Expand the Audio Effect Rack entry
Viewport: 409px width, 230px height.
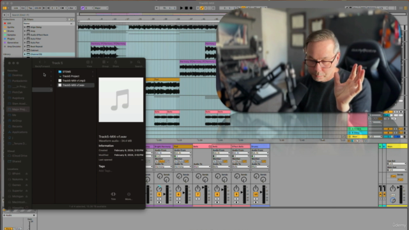tap(25, 35)
